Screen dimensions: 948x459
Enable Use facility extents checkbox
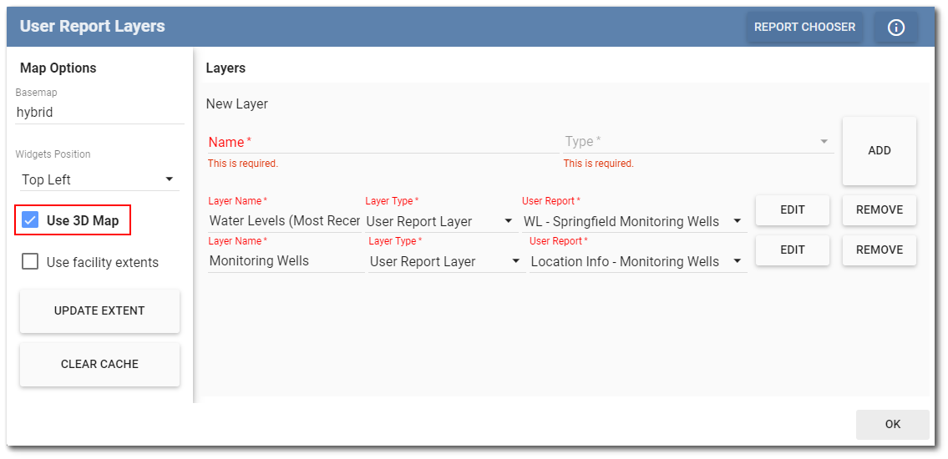(x=31, y=262)
